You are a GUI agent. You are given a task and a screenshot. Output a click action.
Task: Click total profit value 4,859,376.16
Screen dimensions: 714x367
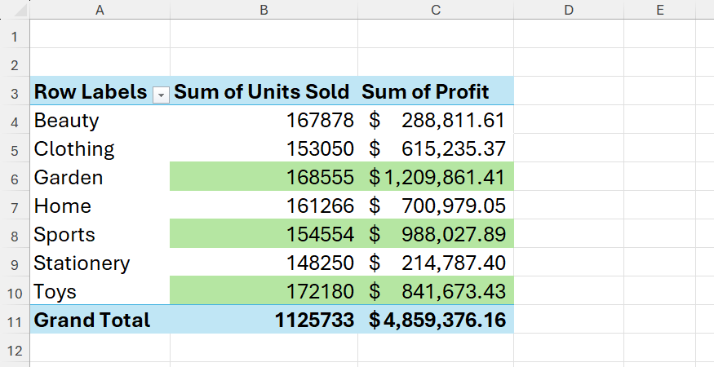[x=444, y=320]
